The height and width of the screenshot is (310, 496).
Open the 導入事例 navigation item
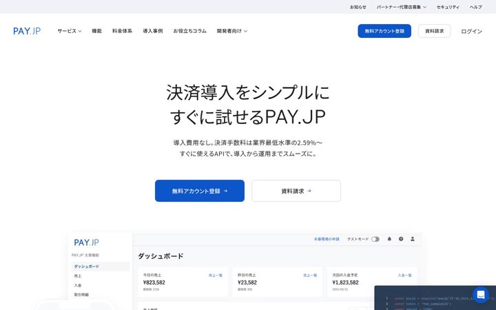[x=153, y=31]
